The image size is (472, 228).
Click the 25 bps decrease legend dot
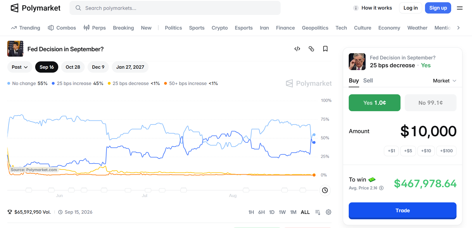[x=109, y=83]
